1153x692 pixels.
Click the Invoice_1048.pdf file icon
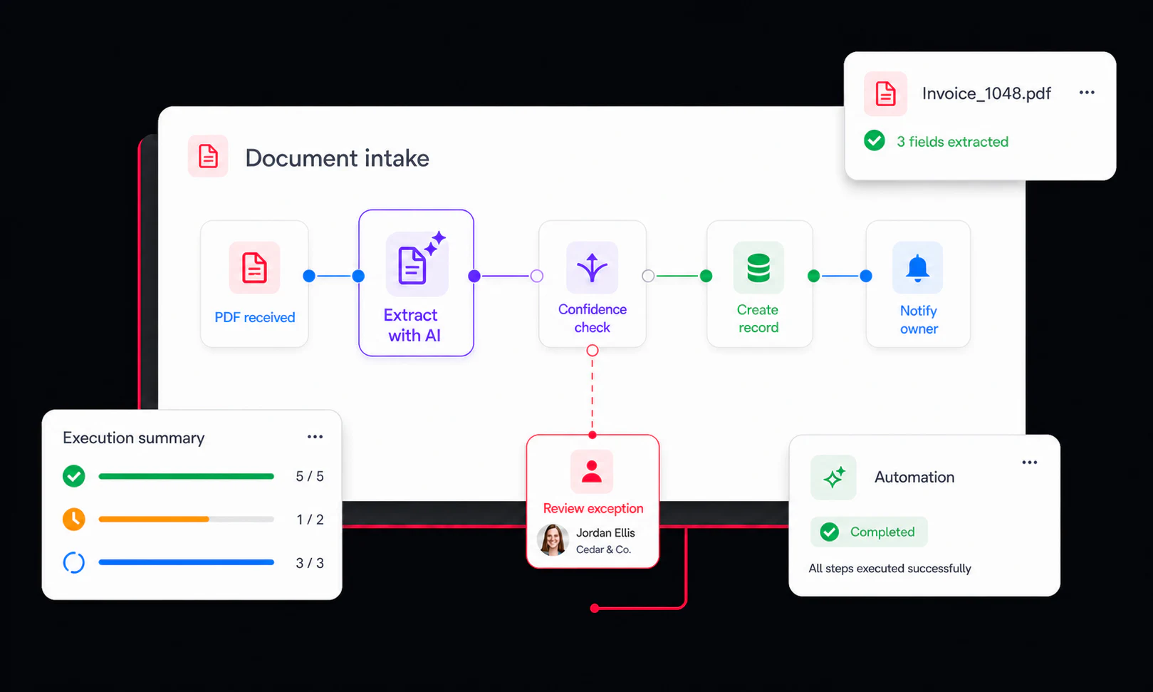point(885,93)
